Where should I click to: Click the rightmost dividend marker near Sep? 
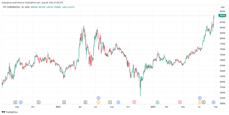213,102
